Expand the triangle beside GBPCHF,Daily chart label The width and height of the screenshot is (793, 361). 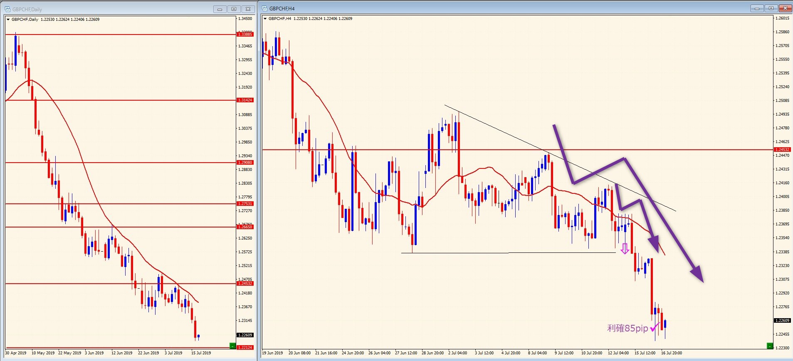pyautogui.click(x=8, y=20)
